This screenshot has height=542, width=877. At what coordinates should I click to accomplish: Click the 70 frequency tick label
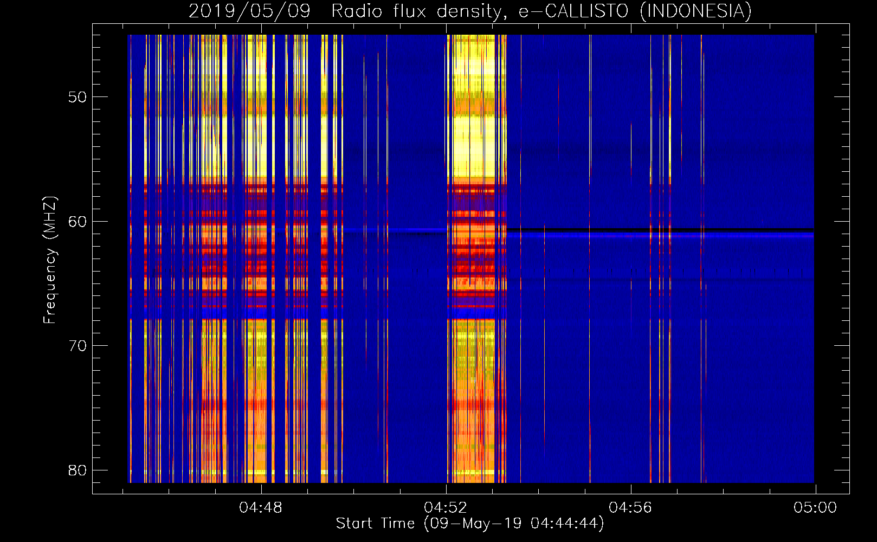(x=78, y=346)
